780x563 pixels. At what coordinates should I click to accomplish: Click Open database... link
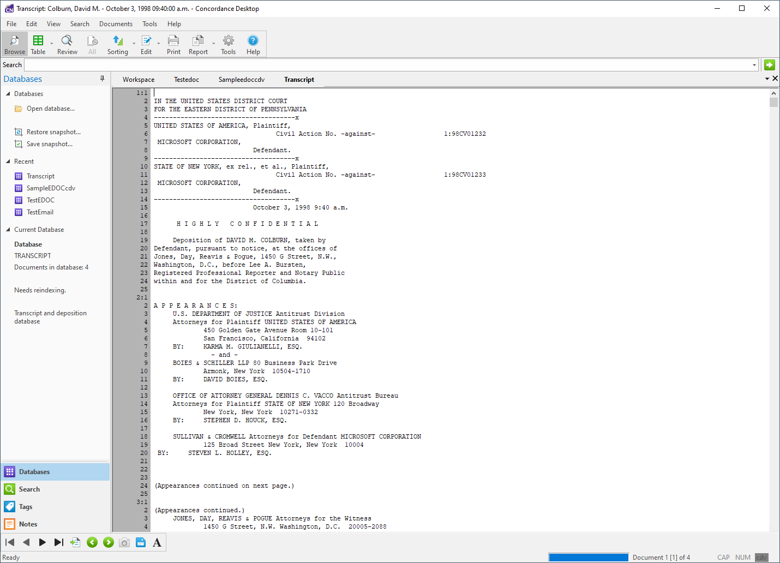(x=51, y=109)
